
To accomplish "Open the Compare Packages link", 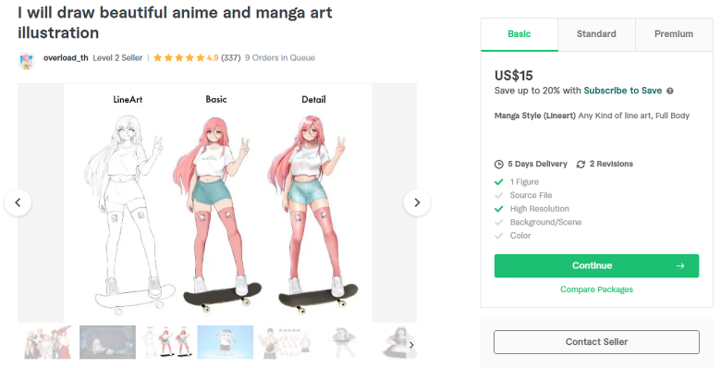I will point(596,289).
